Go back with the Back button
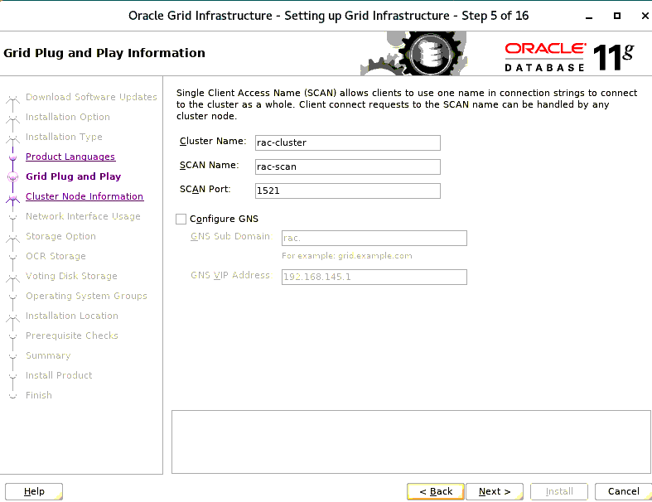Screen dimensions: 652x502 [x=436, y=491]
